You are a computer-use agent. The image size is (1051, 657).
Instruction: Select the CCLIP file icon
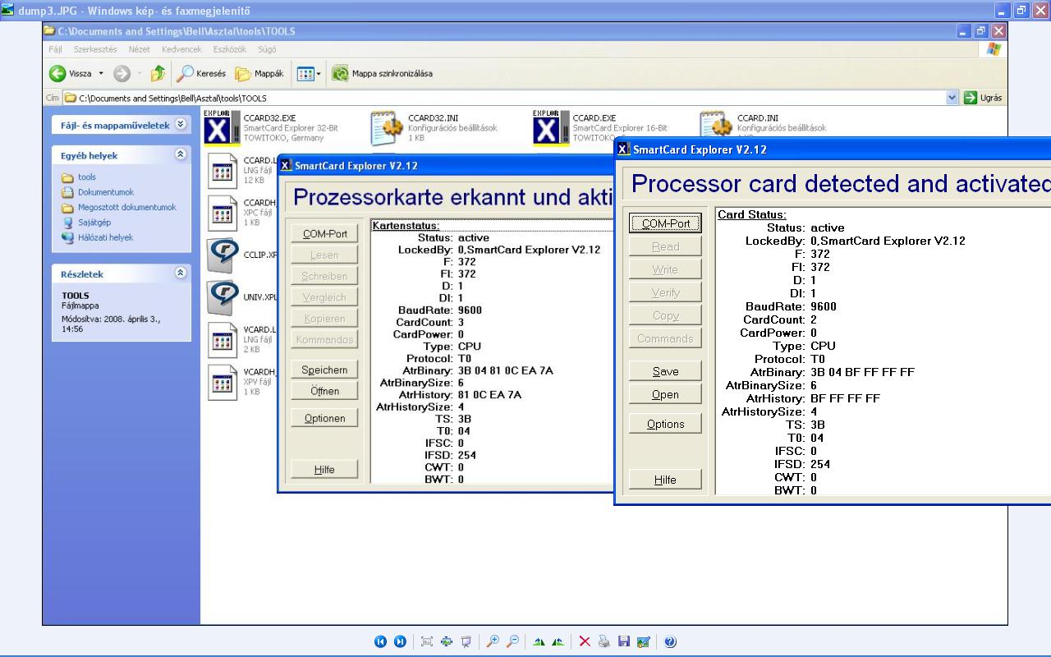click(223, 255)
